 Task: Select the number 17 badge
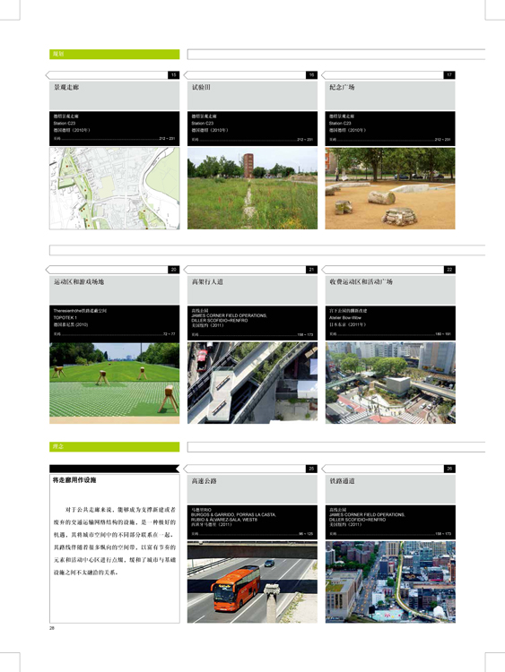point(449,75)
